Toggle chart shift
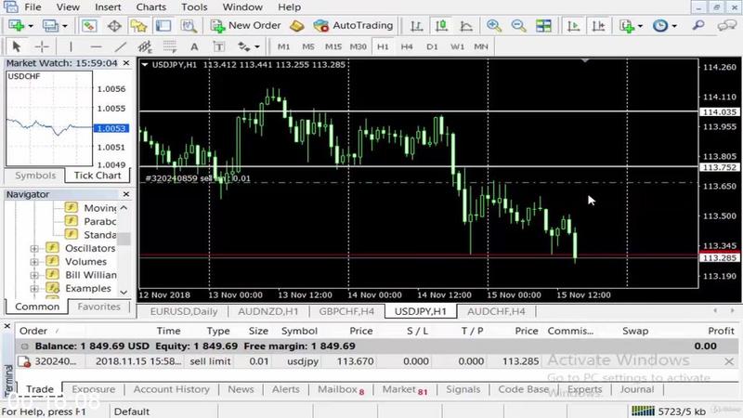This screenshot has width=743, height=418. [598, 26]
